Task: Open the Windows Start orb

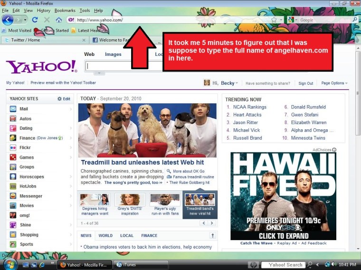Action: point(9,264)
